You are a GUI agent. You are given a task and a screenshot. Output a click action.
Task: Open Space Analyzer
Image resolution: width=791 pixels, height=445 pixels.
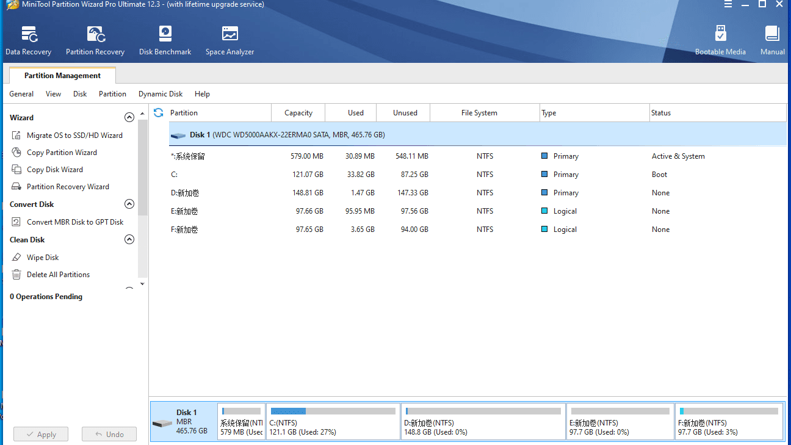(229, 41)
